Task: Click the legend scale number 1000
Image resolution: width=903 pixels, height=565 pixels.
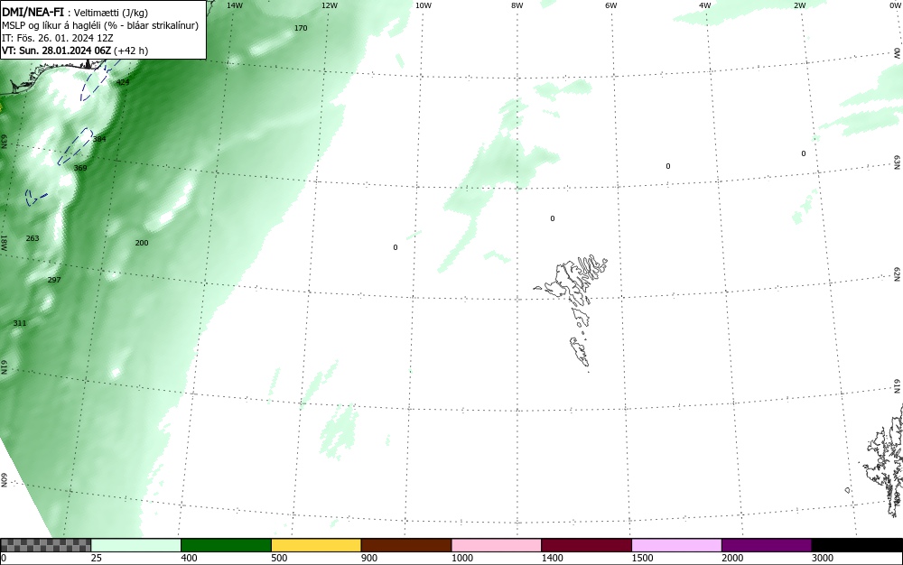Action: (461, 558)
